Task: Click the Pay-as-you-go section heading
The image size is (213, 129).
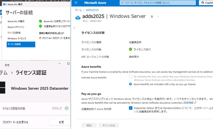Action: point(91,94)
